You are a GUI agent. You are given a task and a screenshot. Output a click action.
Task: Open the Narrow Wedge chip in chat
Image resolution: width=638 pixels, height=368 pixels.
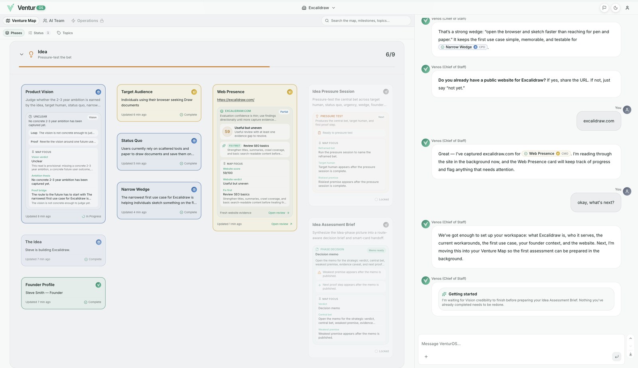[x=463, y=47]
